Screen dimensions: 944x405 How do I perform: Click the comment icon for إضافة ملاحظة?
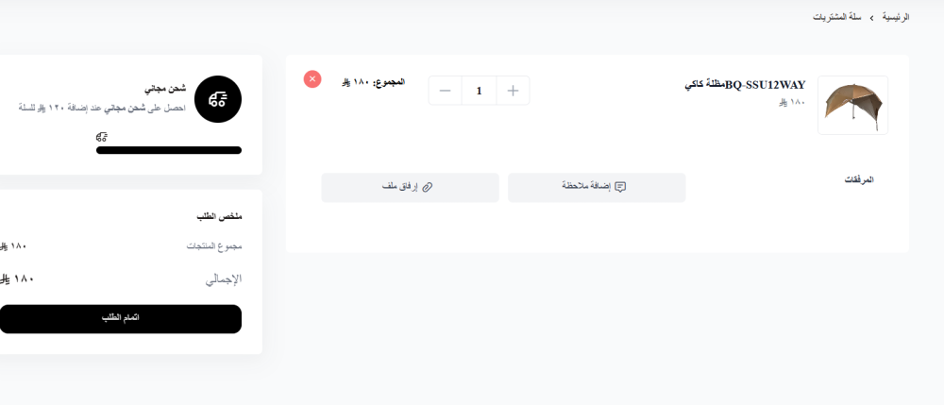pos(620,188)
